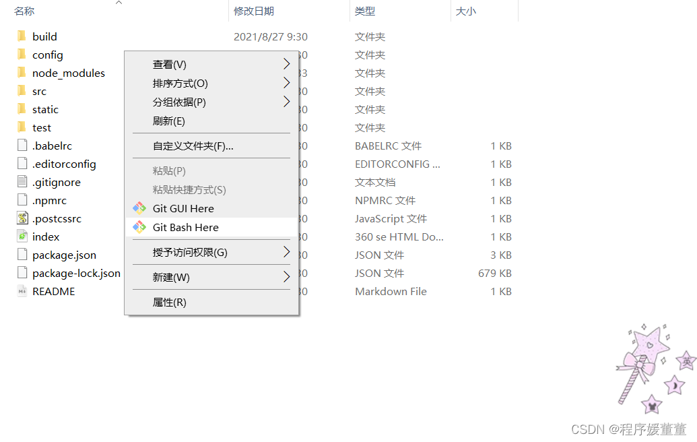Click the test folder icon
Screen dimensions: 697x442
tap(22, 127)
